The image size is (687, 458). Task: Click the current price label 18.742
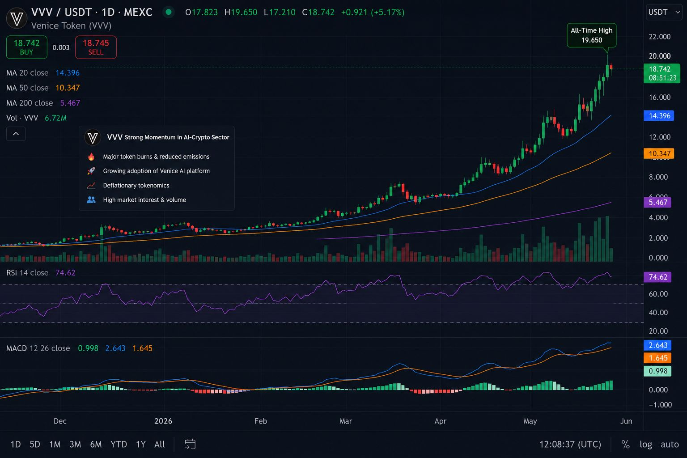662,73
